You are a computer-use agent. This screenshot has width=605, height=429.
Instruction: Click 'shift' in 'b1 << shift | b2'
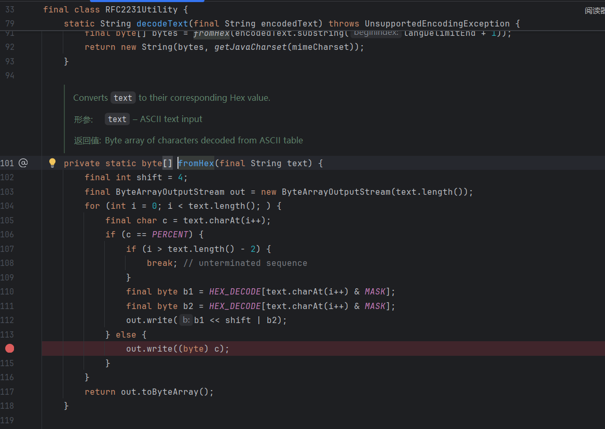point(238,320)
